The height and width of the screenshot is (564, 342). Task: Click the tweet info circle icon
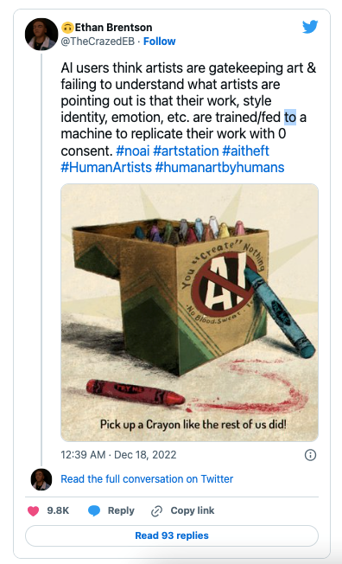310,455
